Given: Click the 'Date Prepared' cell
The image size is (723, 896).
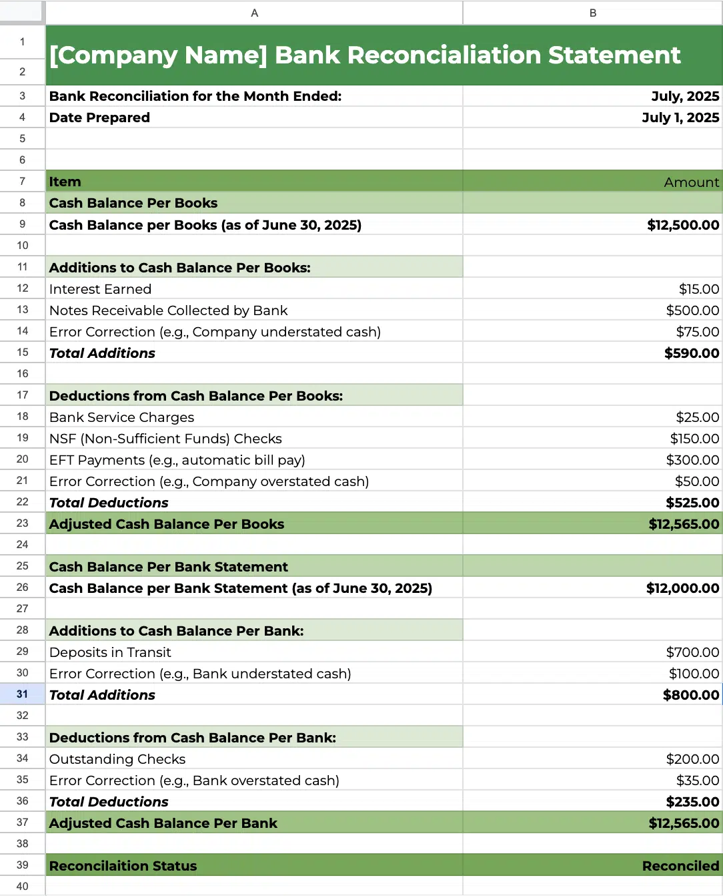Looking at the screenshot, I should (254, 118).
